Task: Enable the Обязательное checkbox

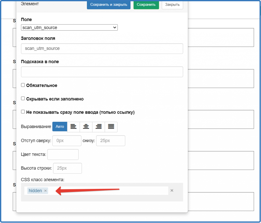Action: click(23, 85)
